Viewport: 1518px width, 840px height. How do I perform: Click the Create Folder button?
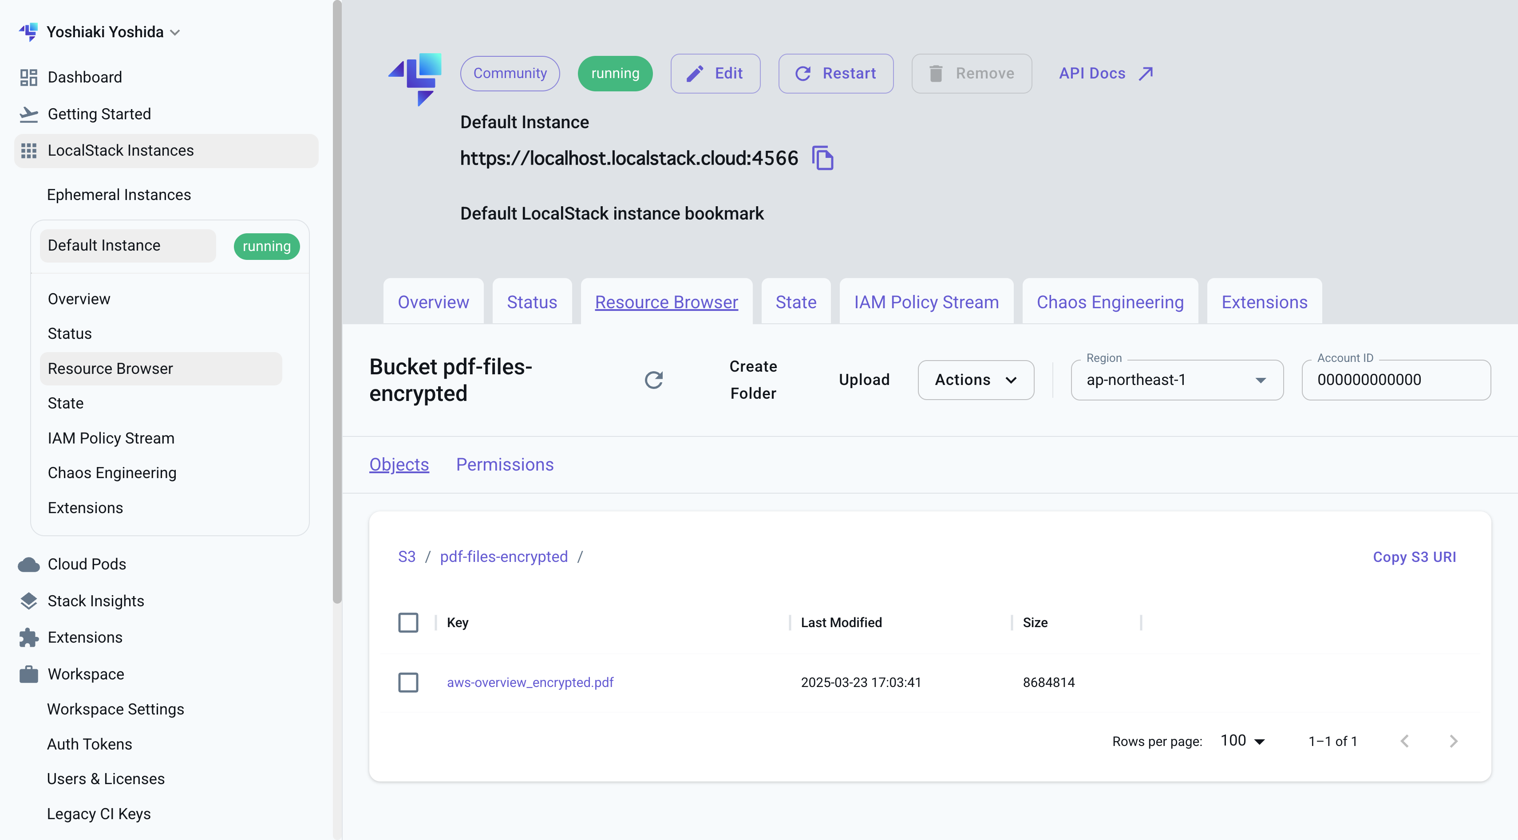tap(753, 380)
